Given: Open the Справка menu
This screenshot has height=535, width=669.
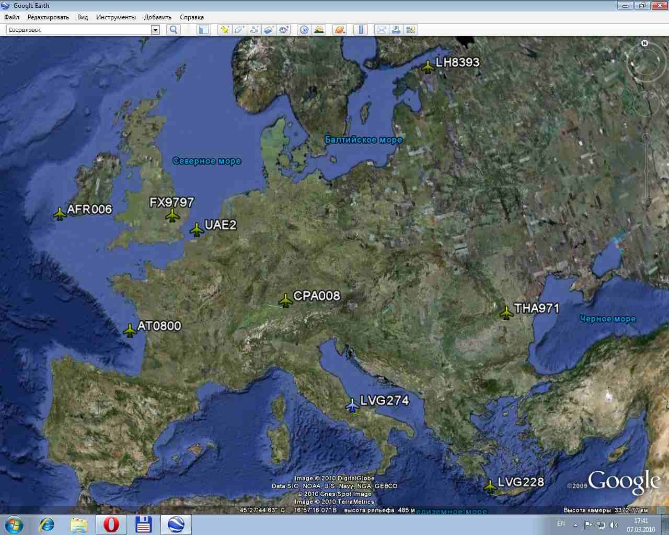Looking at the screenshot, I should 192,17.
